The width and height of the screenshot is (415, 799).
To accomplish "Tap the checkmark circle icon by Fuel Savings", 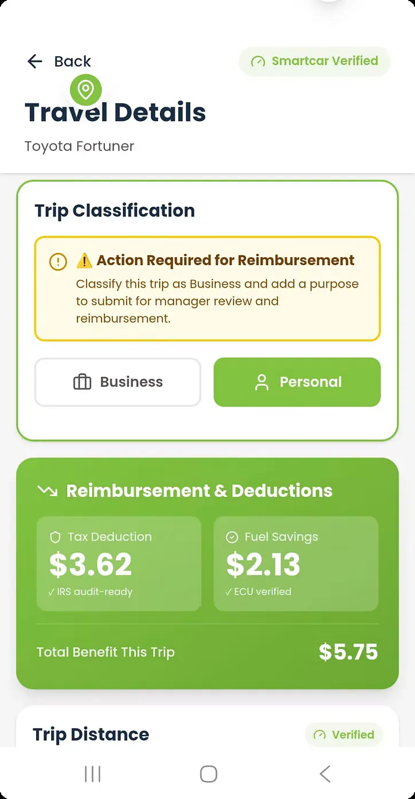I will click(x=232, y=537).
